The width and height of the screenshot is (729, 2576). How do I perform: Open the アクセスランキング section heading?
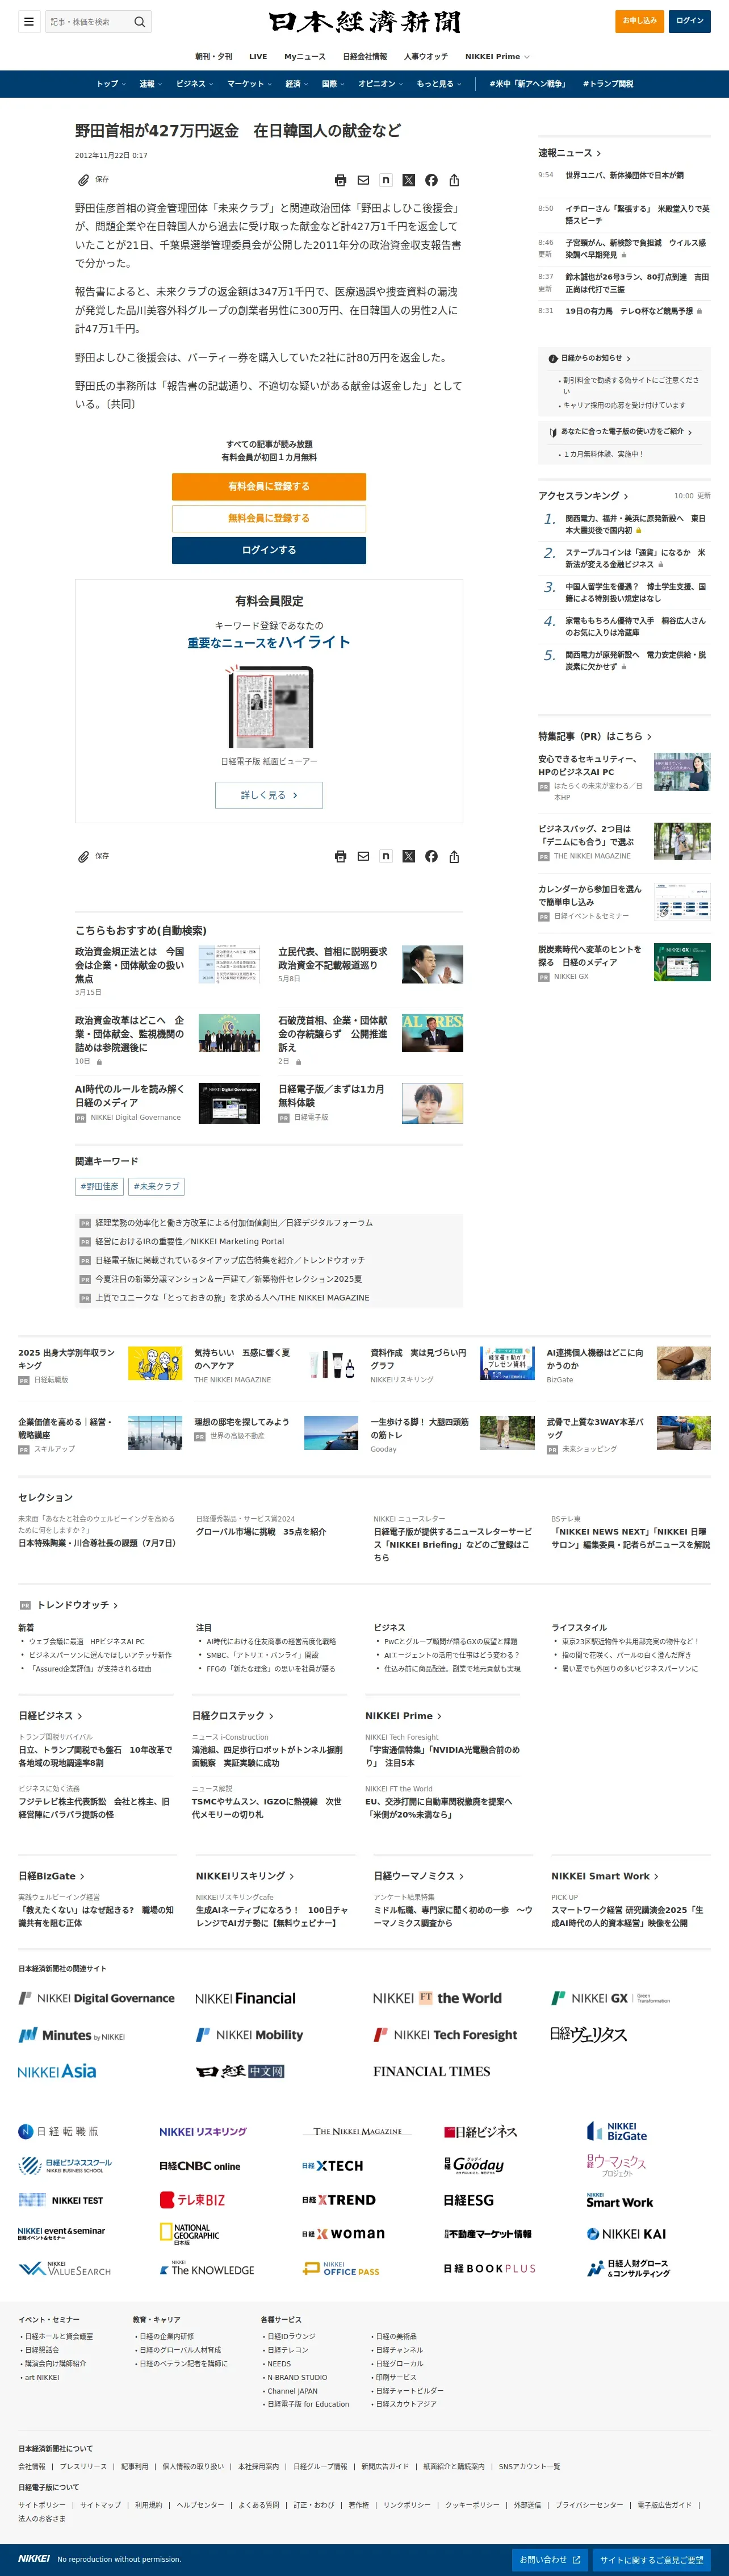click(583, 496)
